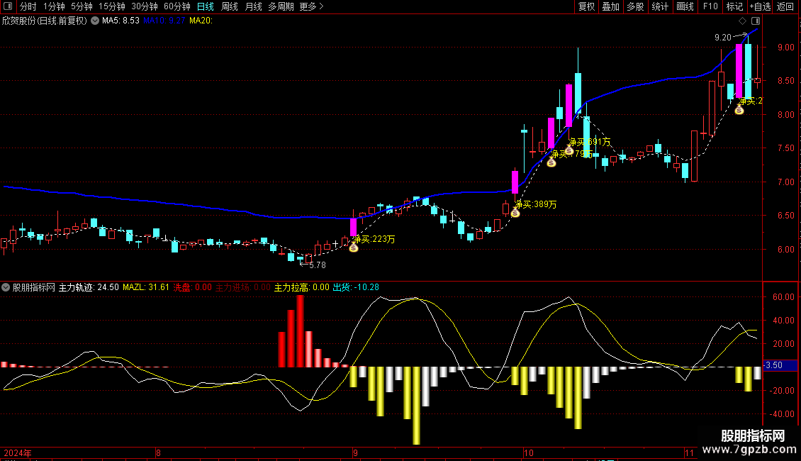Screen dimensions: 801x461
Task: Click the blue MA10 label
Action: point(164,21)
